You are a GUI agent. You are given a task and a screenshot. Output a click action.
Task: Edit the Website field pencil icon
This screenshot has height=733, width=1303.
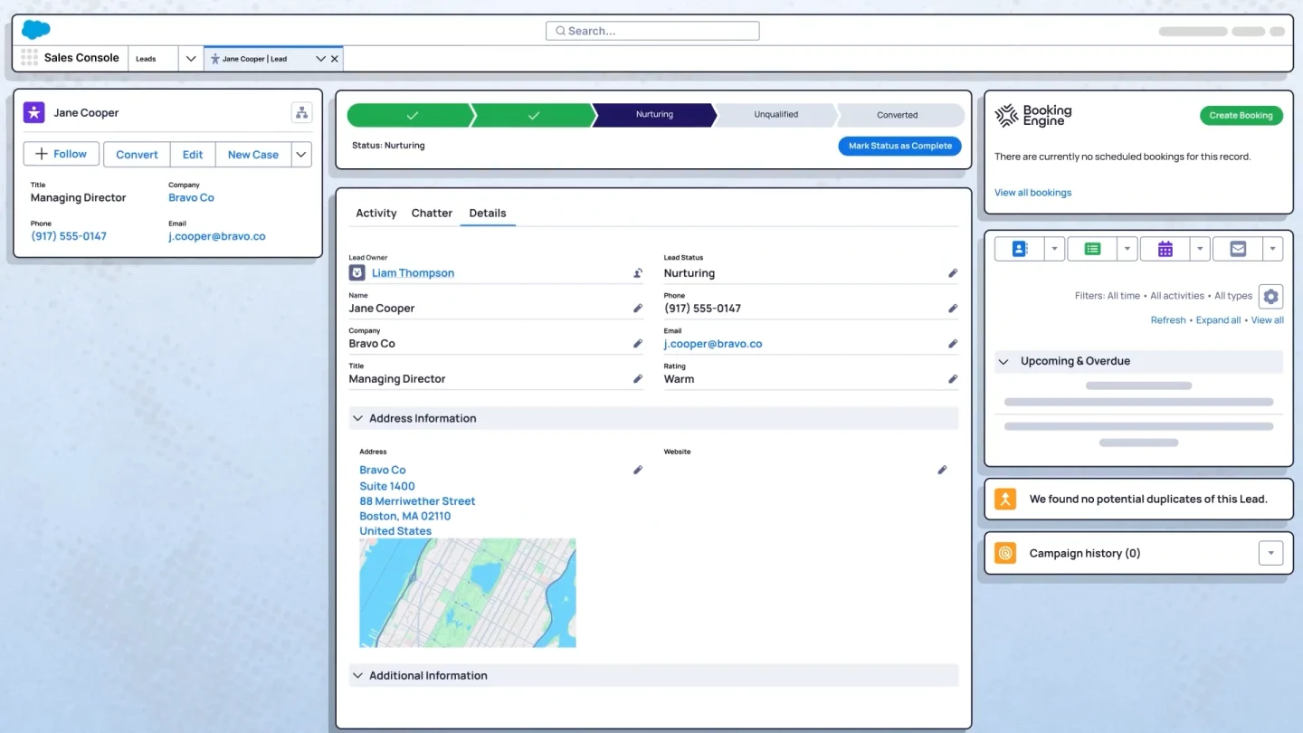click(x=942, y=470)
